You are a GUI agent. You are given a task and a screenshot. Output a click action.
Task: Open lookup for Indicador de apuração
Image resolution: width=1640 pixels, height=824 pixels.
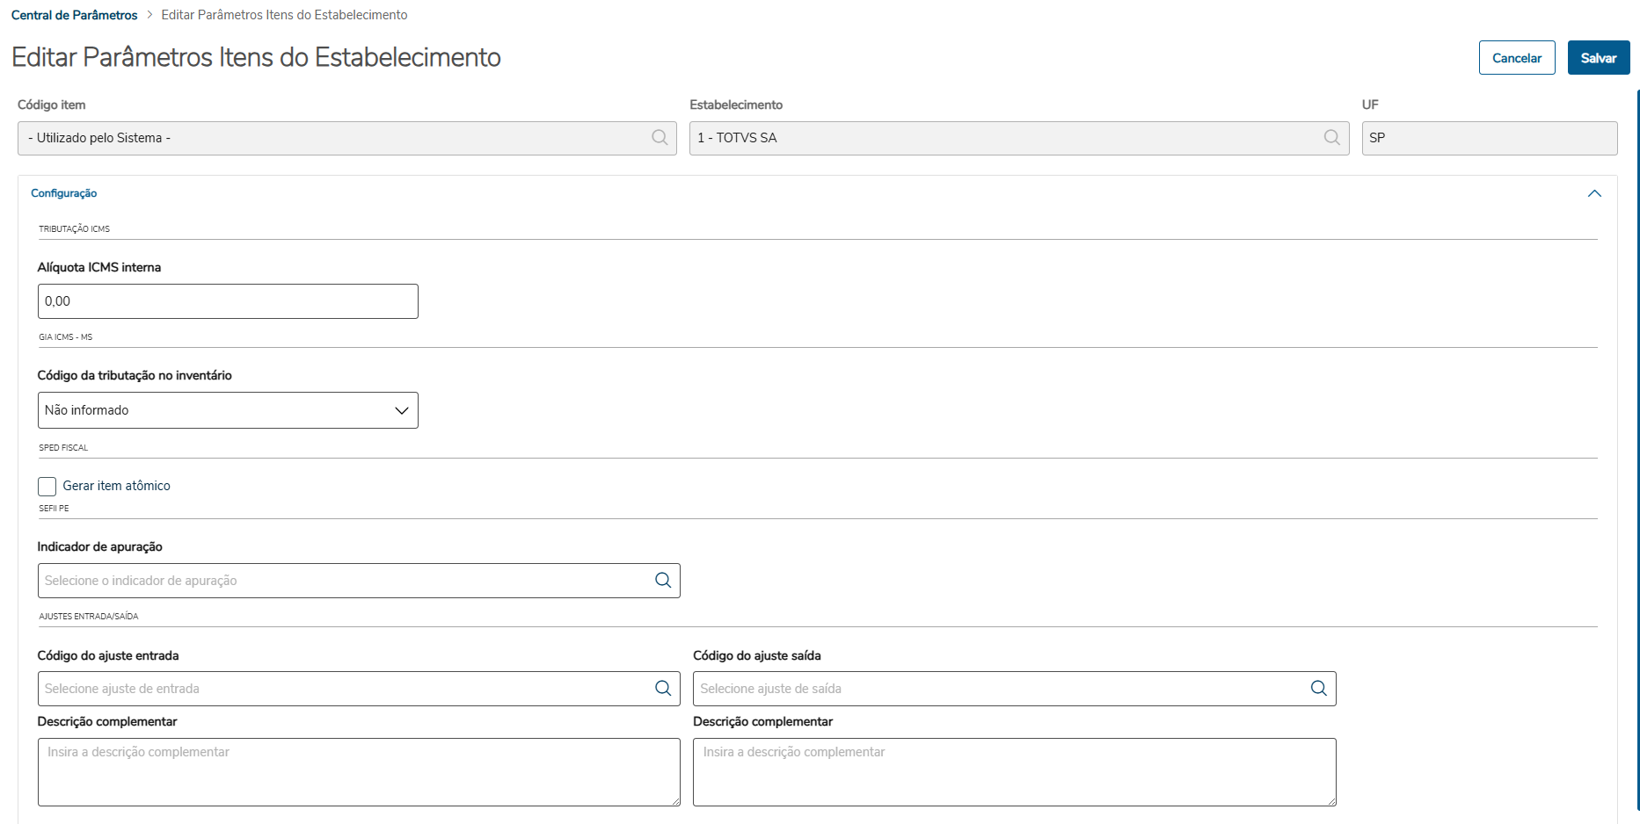click(663, 581)
